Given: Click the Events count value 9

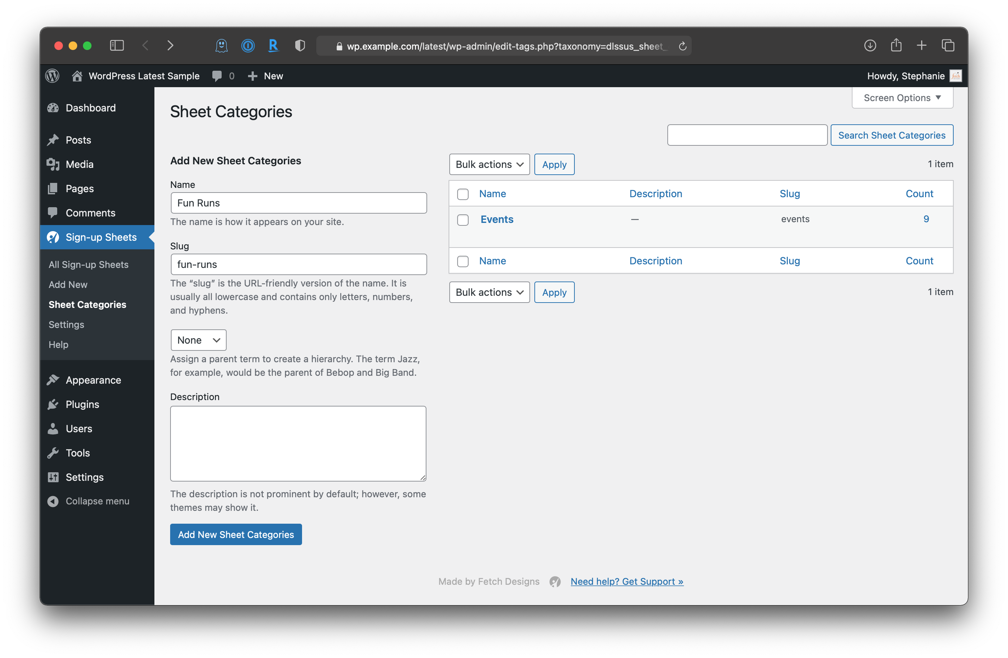Looking at the screenshot, I should [x=926, y=219].
